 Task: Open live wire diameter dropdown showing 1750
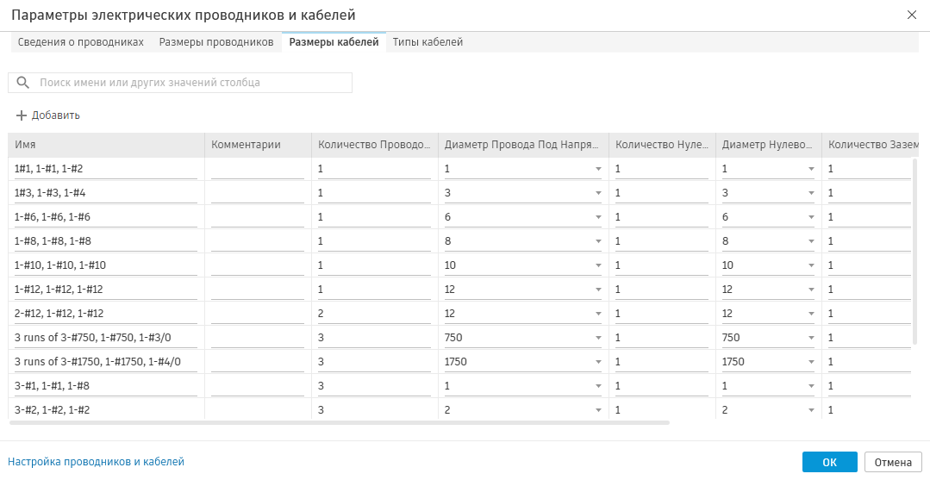pos(598,362)
